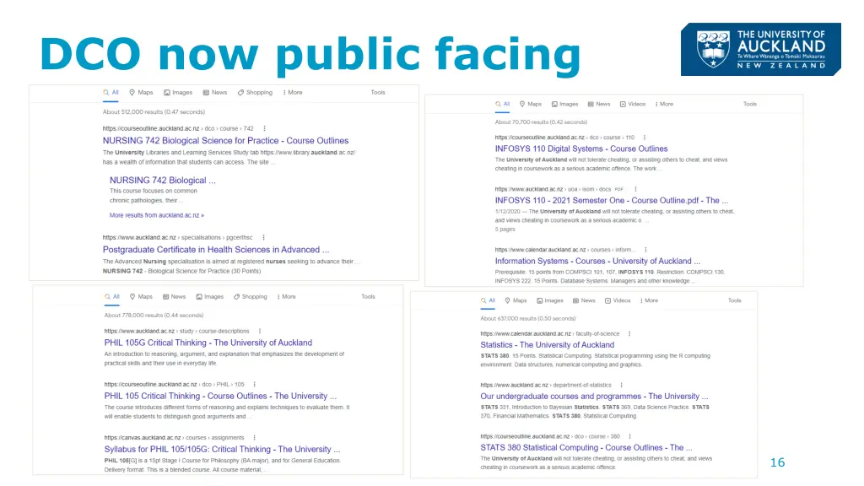Image resolution: width=864 pixels, height=486 pixels.
Task: Click the slide number 16
Action: (777, 462)
